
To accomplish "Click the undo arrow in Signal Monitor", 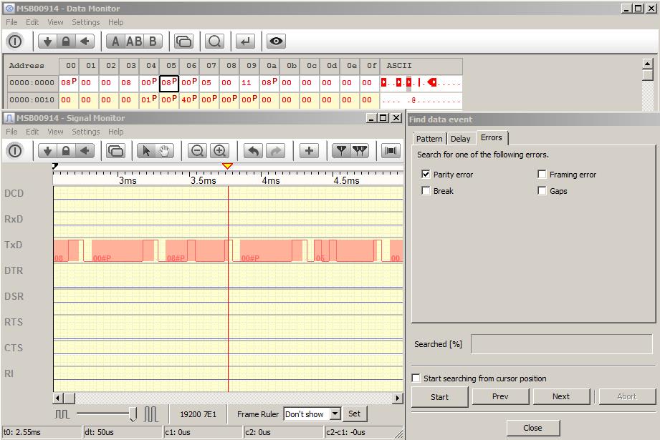I will coord(253,151).
